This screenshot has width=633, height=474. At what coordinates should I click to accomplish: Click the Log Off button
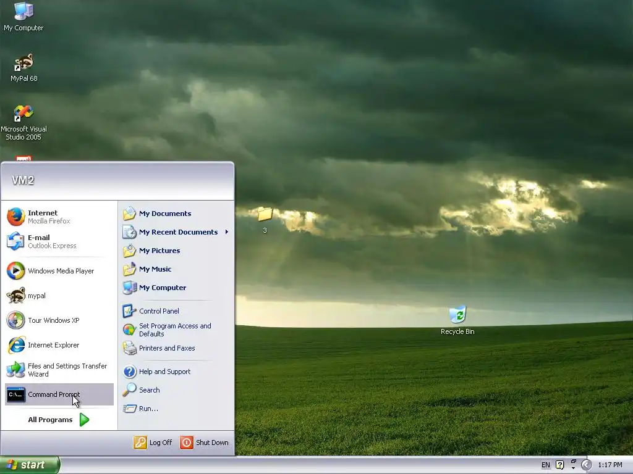153,443
